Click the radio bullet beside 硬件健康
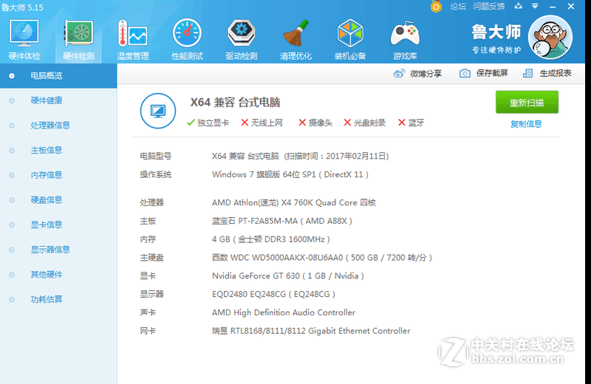 coord(12,100)
